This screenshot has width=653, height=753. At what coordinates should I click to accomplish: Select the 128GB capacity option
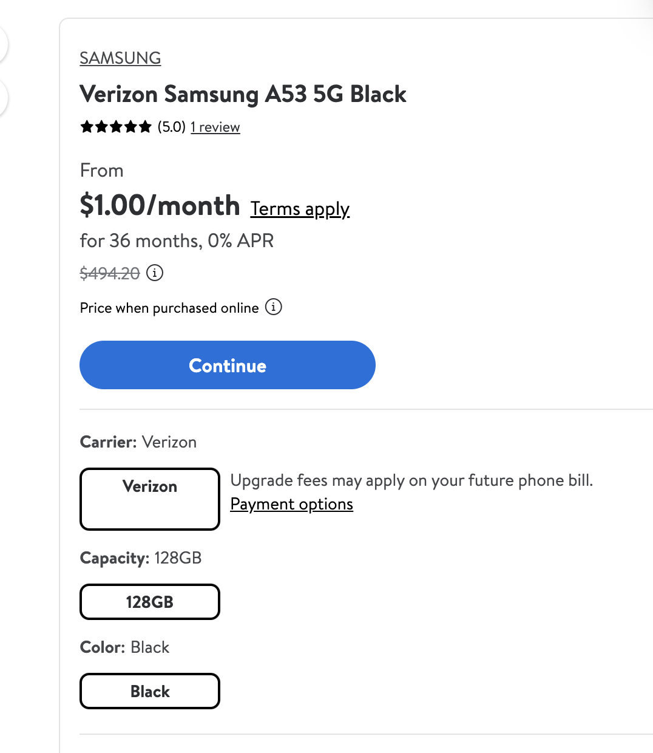(150, 602)
